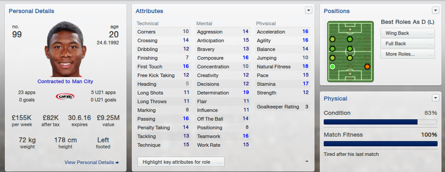445x172 pixels.
Task: Click the Contracted to Man City link
Action: click(x=65, y=81)
